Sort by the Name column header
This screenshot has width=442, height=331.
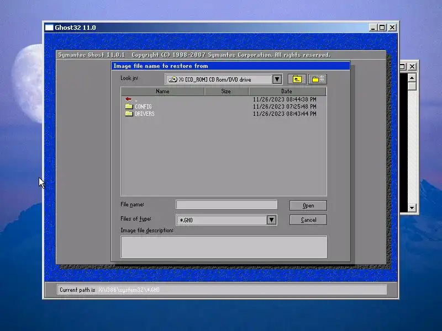click(162, 91)
